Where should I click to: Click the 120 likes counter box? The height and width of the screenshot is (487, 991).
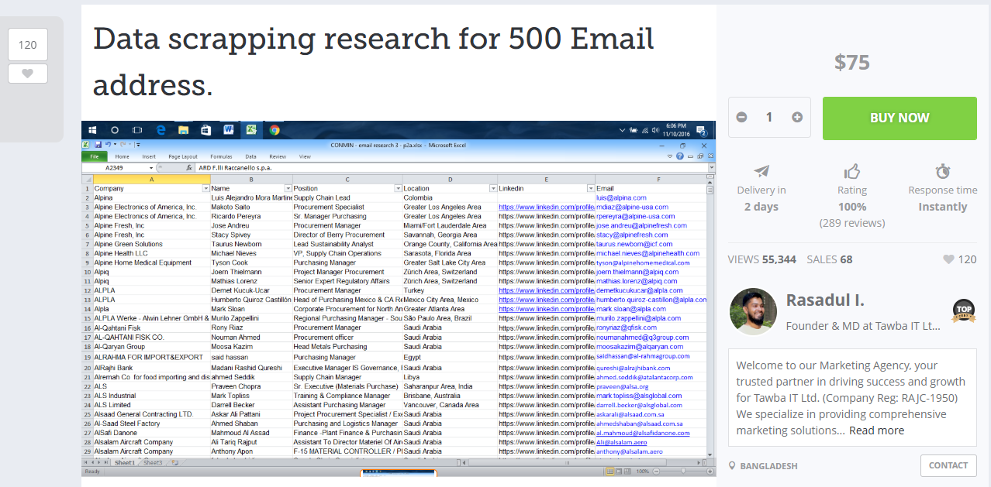tap(28, 45)
